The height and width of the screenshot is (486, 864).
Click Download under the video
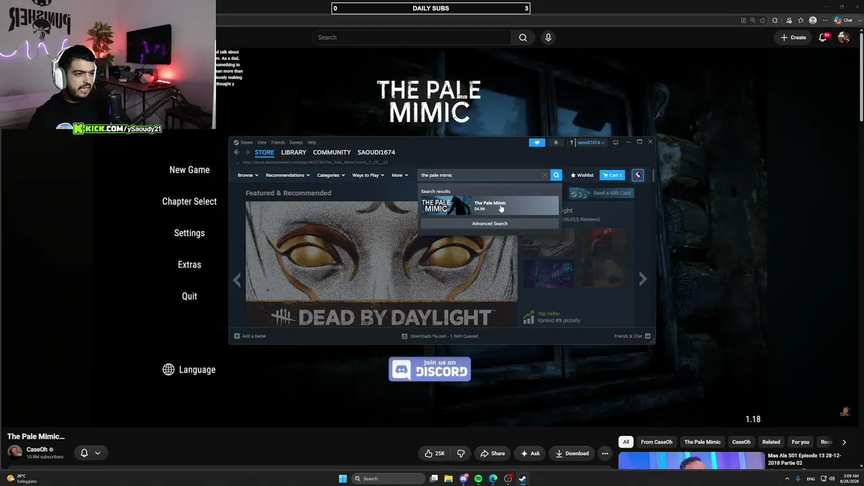pos(572,454)
